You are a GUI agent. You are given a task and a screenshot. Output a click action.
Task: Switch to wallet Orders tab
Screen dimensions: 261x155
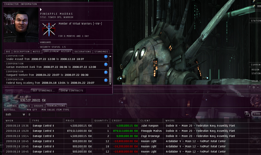click(x=39, y=106)
